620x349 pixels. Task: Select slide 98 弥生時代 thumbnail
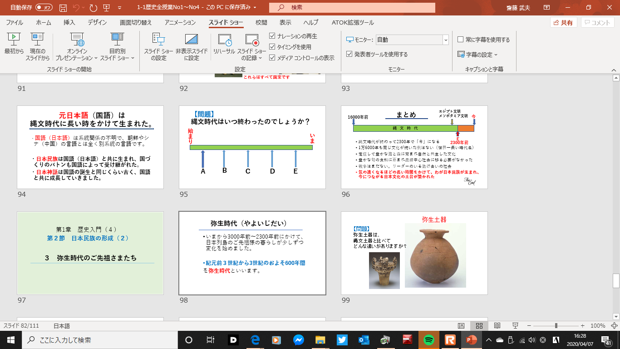tap(252, 253)
